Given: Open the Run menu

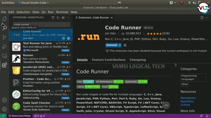Looking at the screenshot, I should 51,12.
